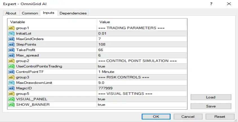Click the UseControlPointsTrading boolean type icon
Screen dimensions: 238x122
click(x=11, y=66)
